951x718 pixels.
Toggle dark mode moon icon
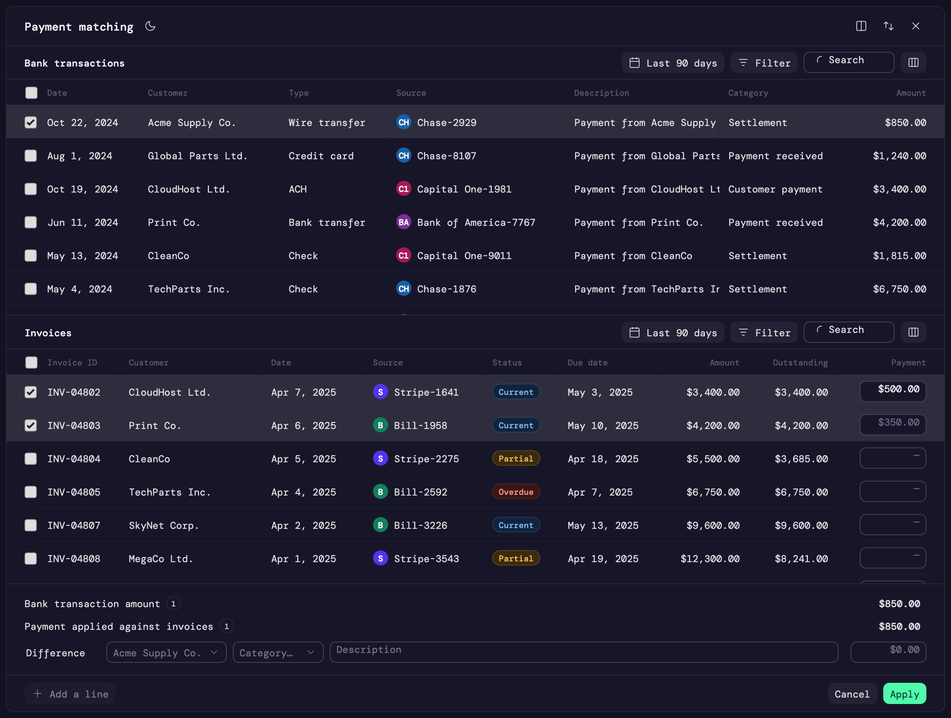coord(150,26)
